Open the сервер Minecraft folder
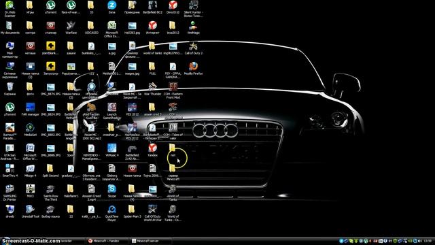Screen dimensions: 435x245 tap(173, 172)
